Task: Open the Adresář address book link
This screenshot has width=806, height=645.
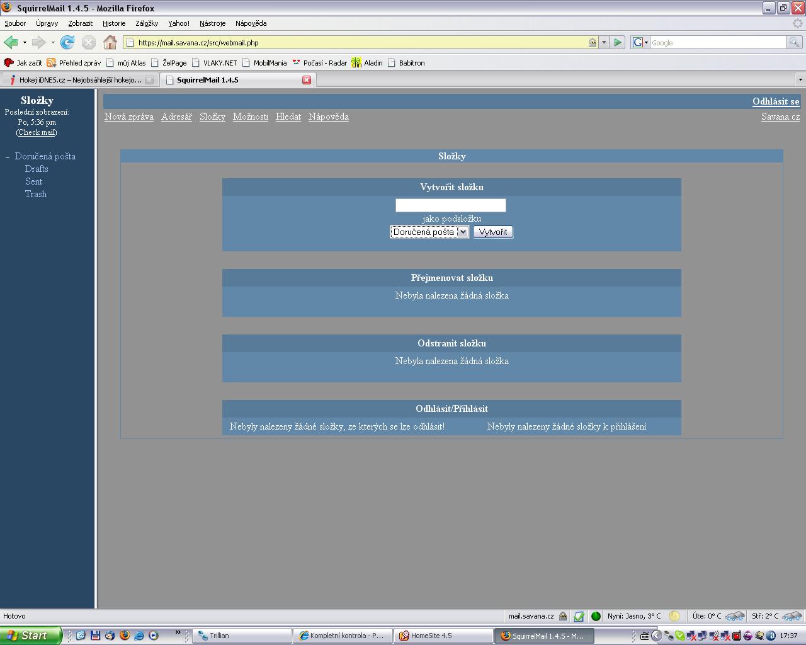Action: click(x=176, y=117)
